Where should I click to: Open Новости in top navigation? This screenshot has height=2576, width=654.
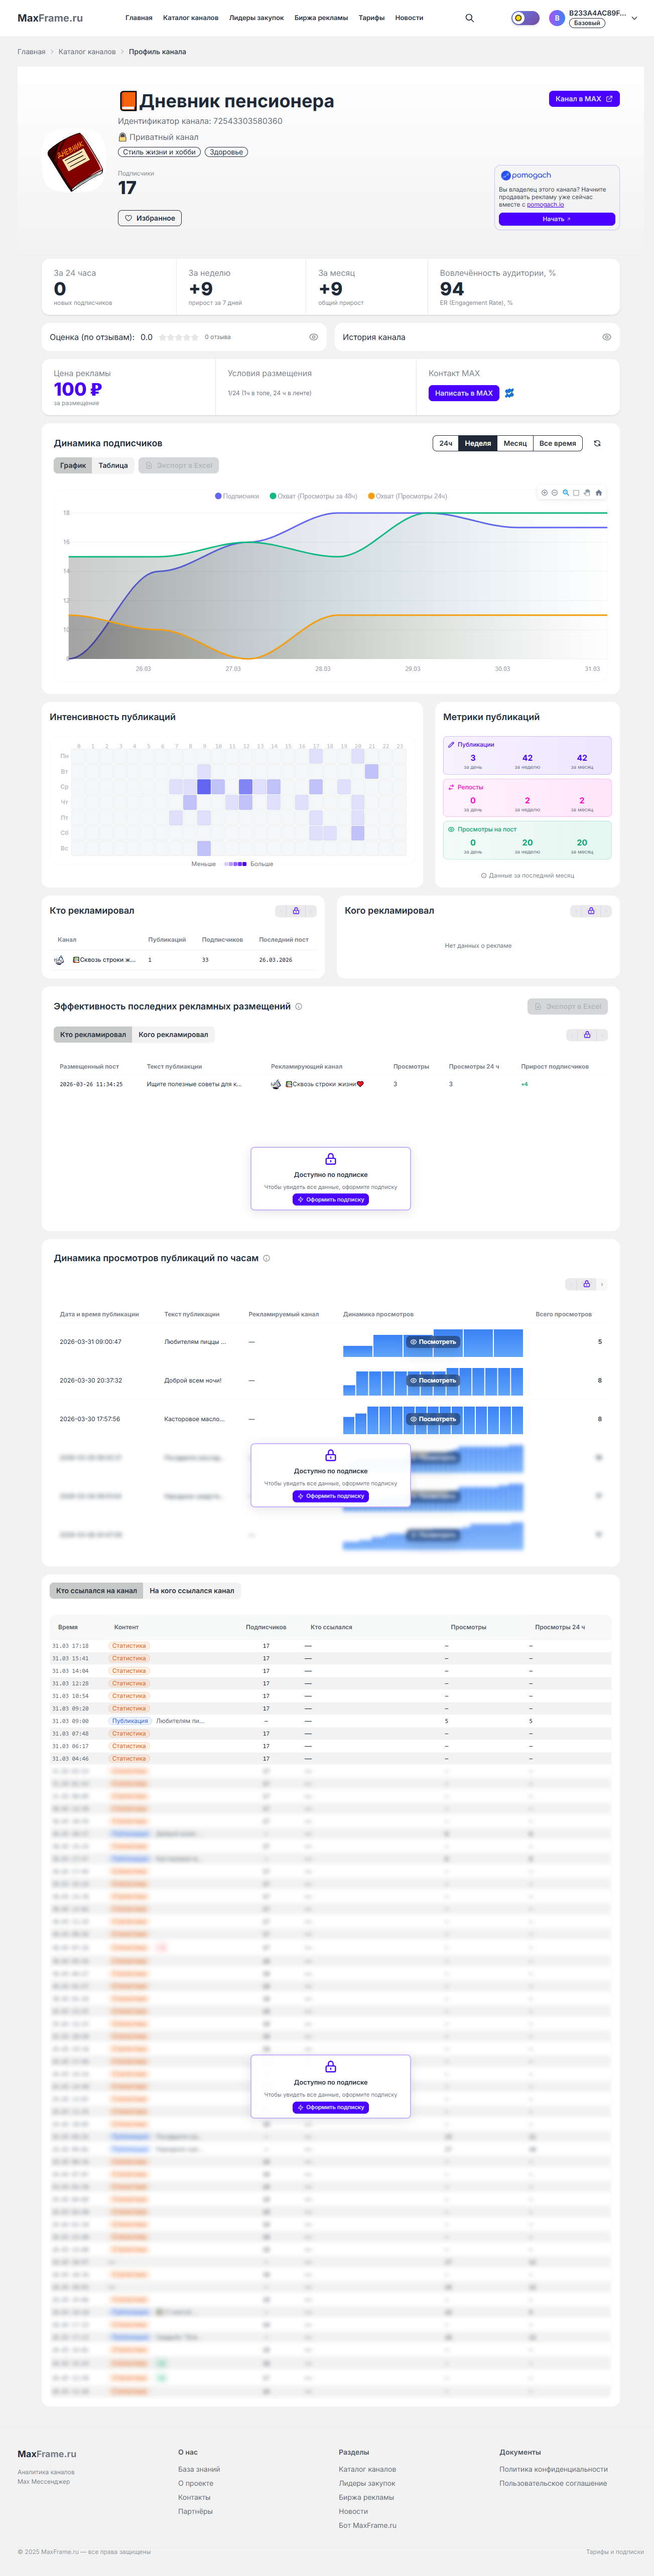tap(409, 18)
